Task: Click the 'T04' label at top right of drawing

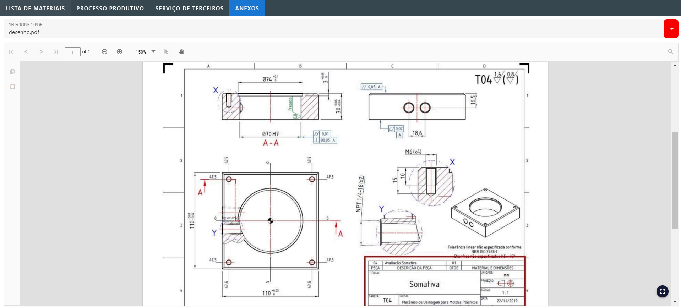Action: [484, 80]
